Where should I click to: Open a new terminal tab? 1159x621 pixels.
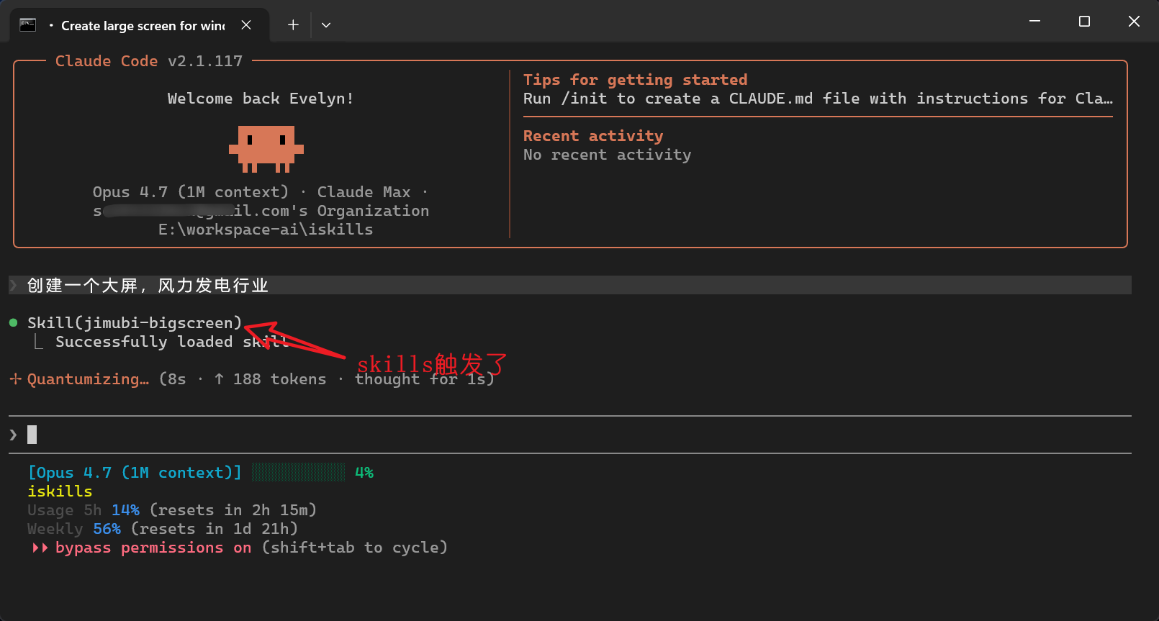click(293, 25)
